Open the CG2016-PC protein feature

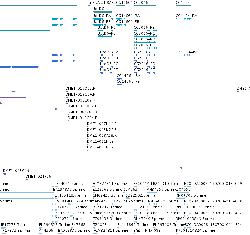point(141,61)
